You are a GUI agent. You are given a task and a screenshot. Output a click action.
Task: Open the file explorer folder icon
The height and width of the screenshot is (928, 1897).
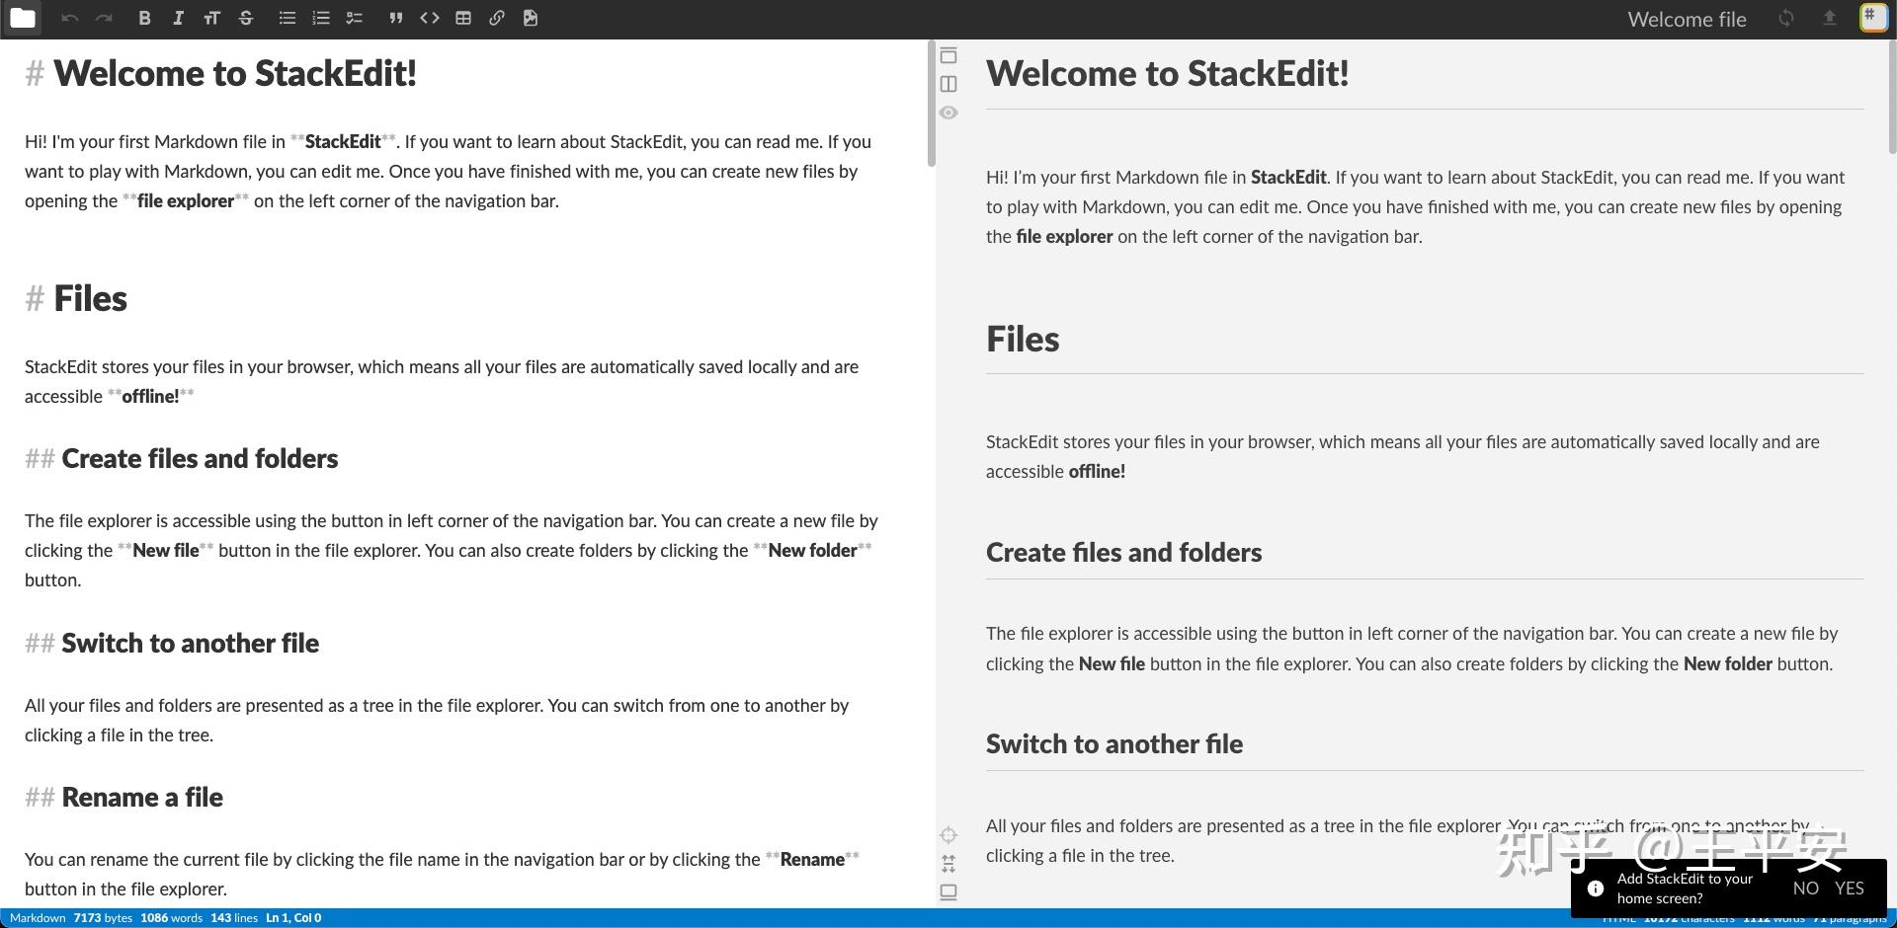[22, 18]
